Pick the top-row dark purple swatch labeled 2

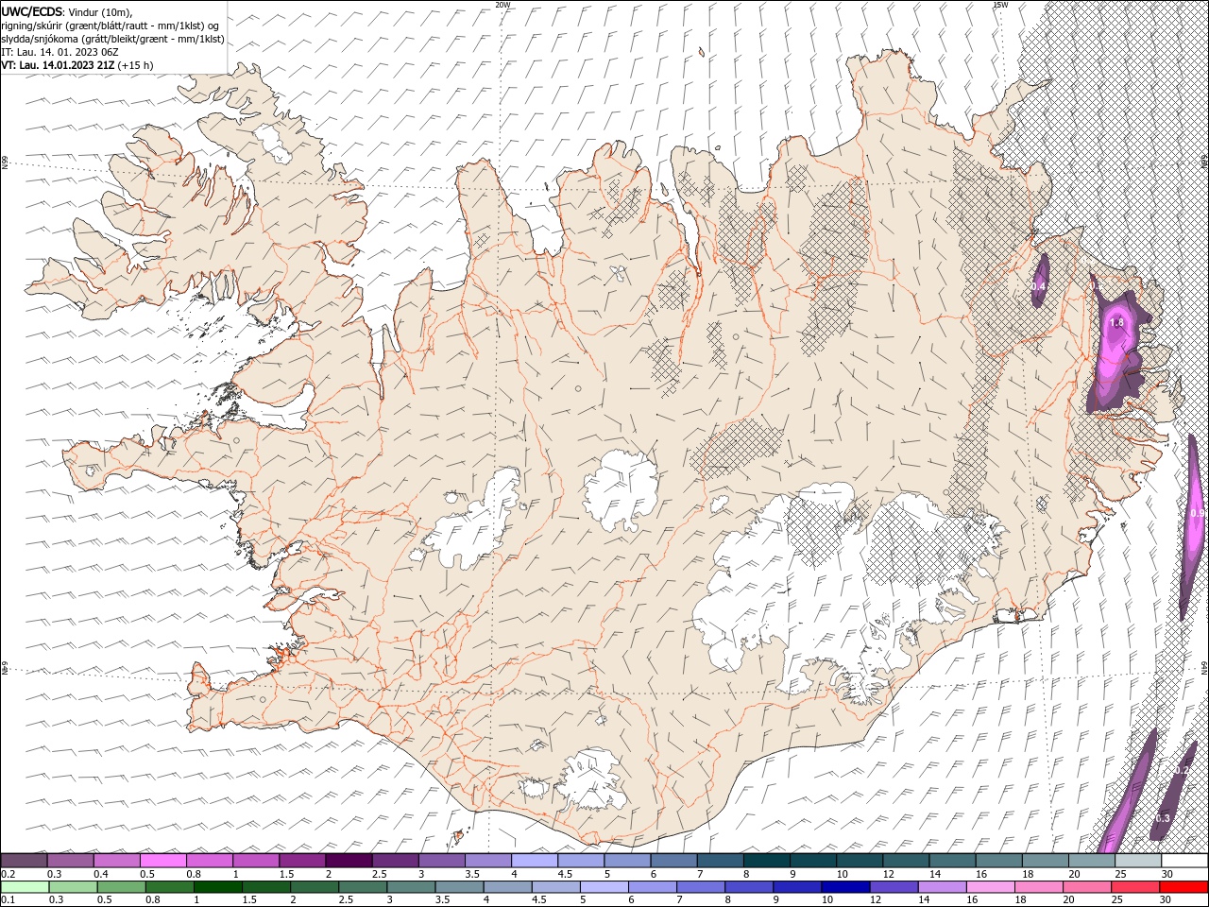[349, 861]
